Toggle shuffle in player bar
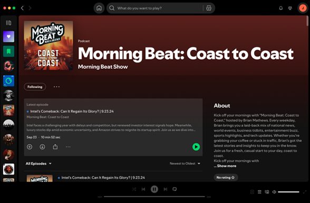 pyautogui.click(x=134, y=189)
